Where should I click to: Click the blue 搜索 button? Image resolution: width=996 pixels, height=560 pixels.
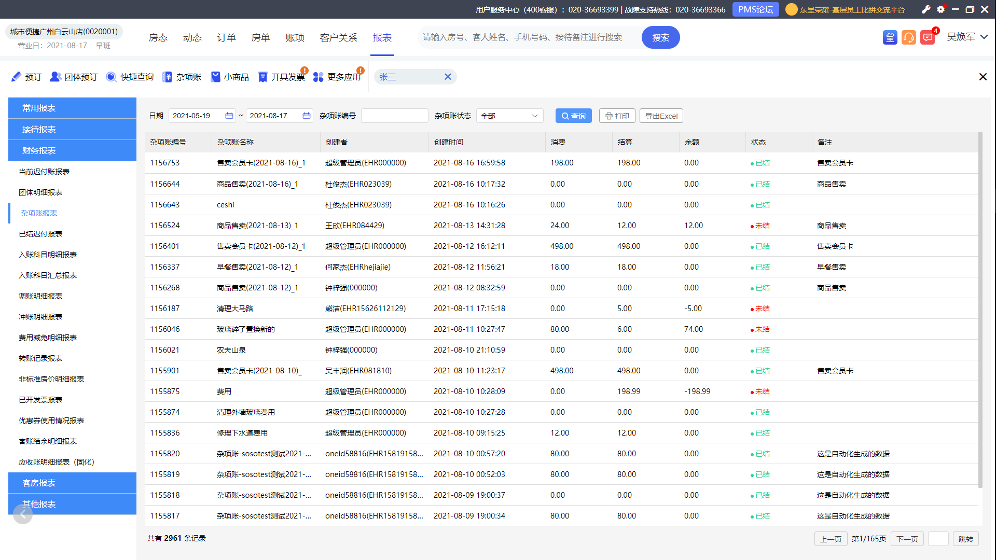[x=660, y=37]
